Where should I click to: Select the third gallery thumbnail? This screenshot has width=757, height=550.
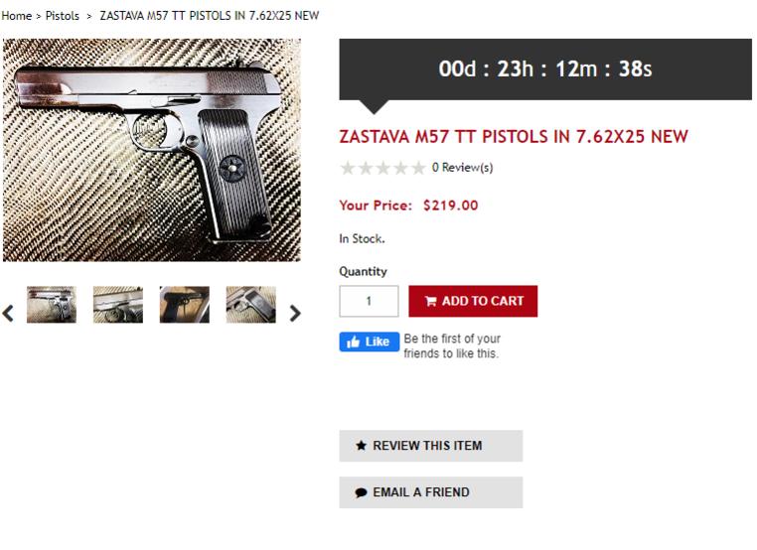[185, 305]
